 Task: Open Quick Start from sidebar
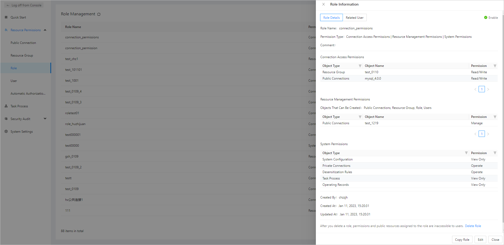click(x=18, y=17)
